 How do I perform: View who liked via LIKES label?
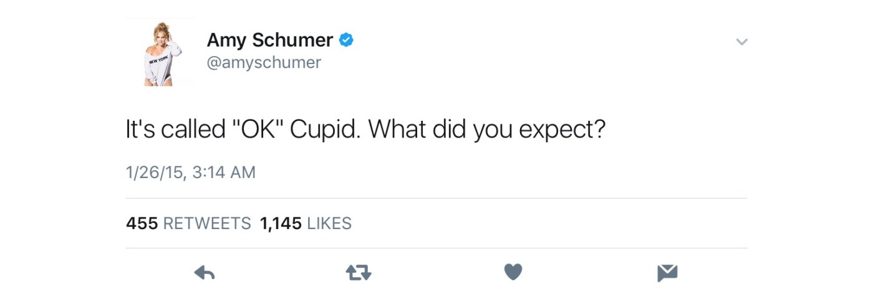(x=329, y=223)
